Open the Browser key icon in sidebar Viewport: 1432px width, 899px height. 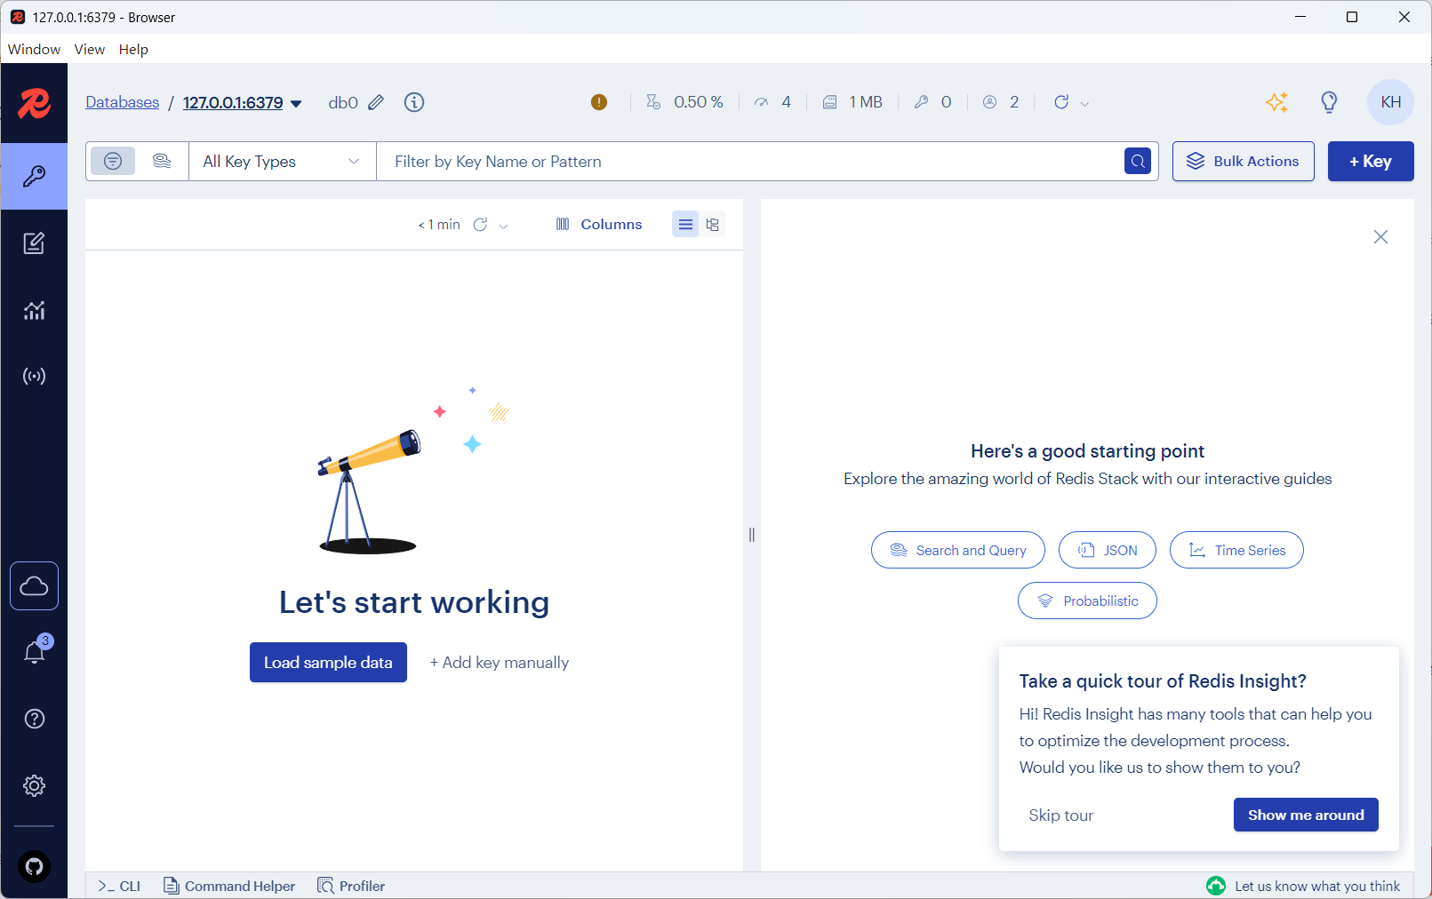[34, 176]
